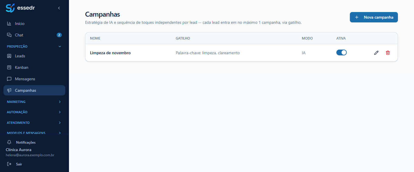Image resolution: width=414 pixels, height=172 pixels.
Task: Click the Clínica Aurora account name
Action: tap(18, 150)
